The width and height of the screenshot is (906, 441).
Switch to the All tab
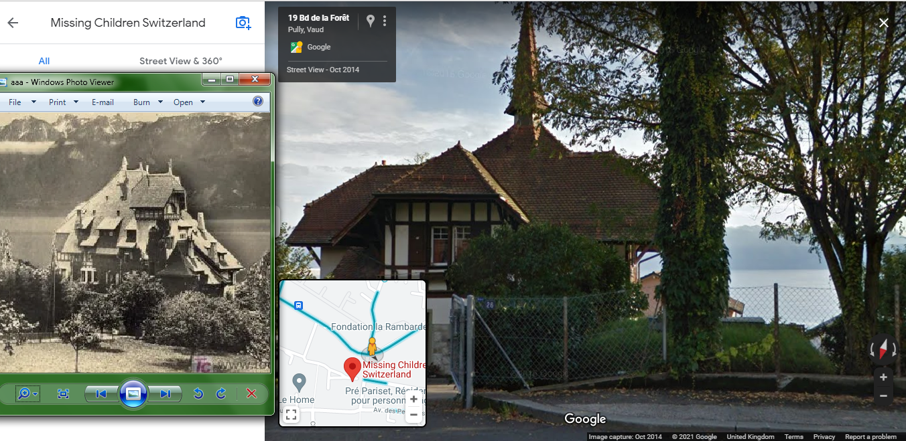point(44,61)
